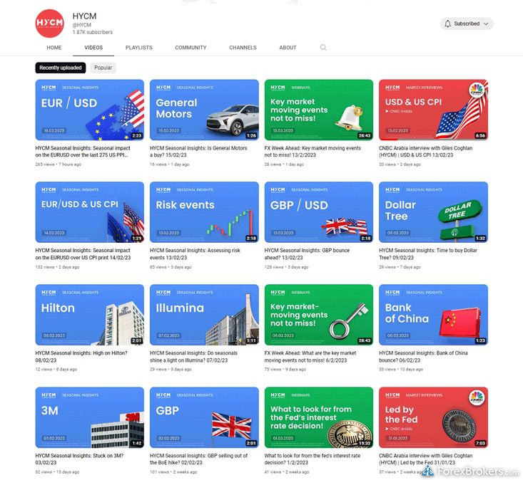Click '33 views • 10 days ago' text
The height and width of the screenshot is (480, 523).
(401, 369)
